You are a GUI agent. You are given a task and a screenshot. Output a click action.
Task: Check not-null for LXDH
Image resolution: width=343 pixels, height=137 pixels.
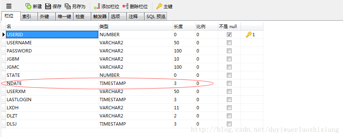tap(229, 108)
